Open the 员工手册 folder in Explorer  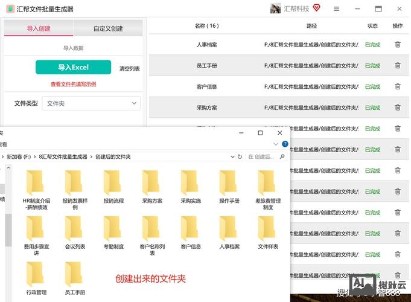pyautogui.click(x=75, y=278)
